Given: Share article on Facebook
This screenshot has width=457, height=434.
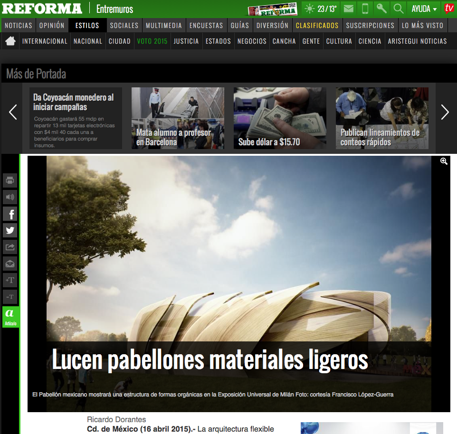Looking at the screenshot, I should click(10, 214).
